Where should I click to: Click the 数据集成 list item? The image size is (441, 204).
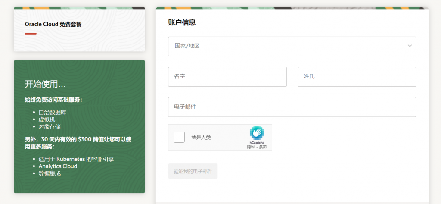pos(50,173)
